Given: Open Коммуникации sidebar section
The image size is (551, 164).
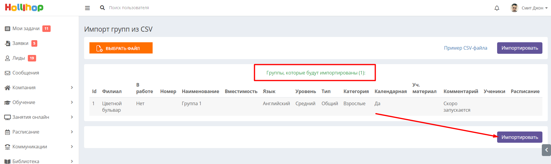Looking at the screenshot, I should [x=30, y=147].
